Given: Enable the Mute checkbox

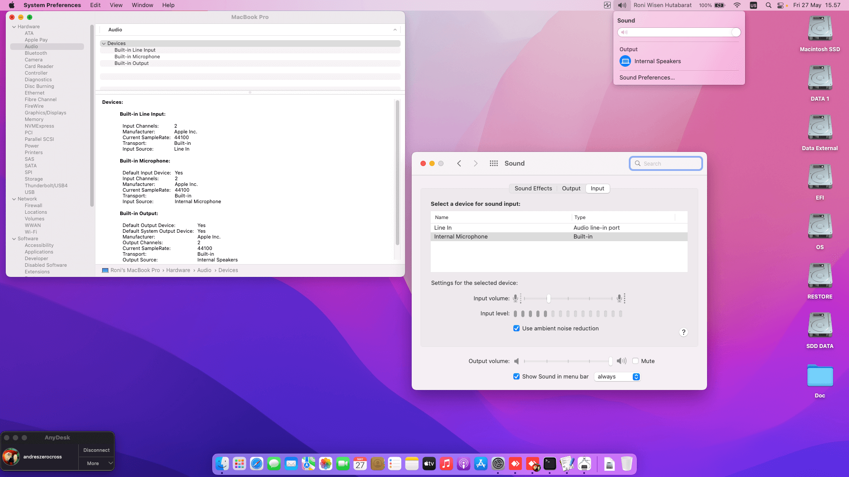Looking at the screenshot, I should (x=635, y=361).
